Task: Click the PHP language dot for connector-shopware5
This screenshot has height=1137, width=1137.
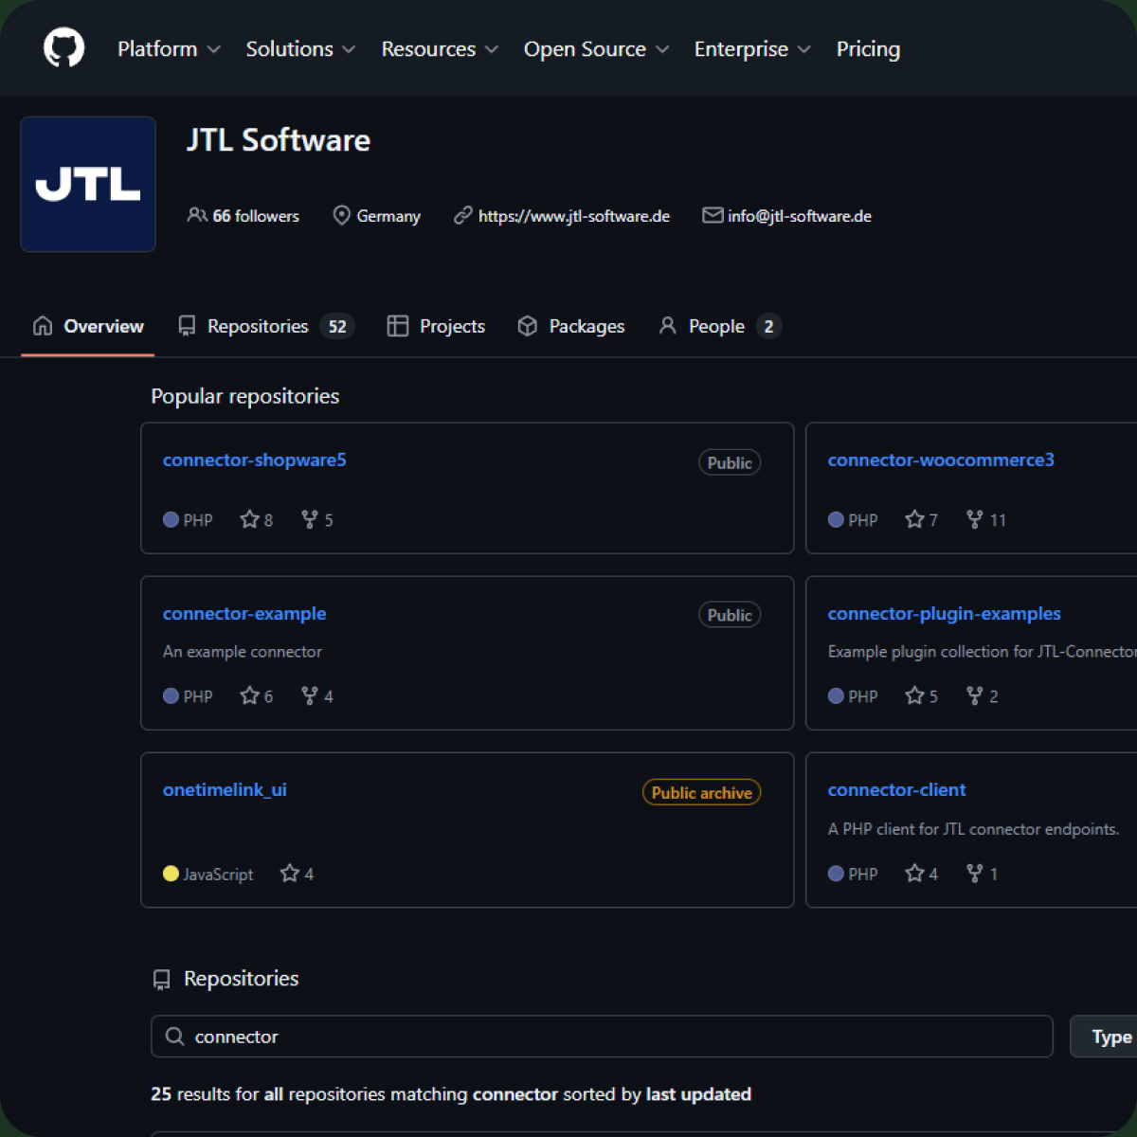Action: 171,519
